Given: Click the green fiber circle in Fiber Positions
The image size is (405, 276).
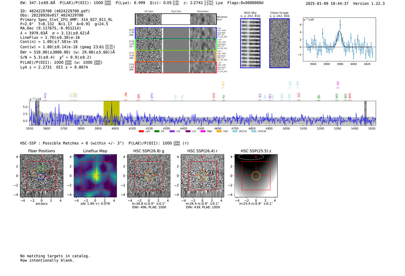Looking at the screenshot, I should [x=42, y=169].
